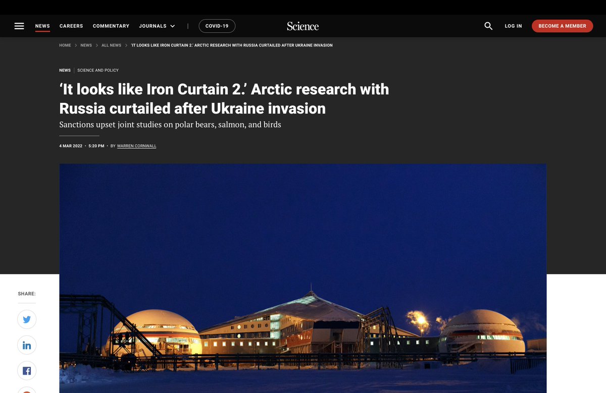Click the COVID-19 coverage button
This screenshot has height=393, width=606.
tap(217, 25)
